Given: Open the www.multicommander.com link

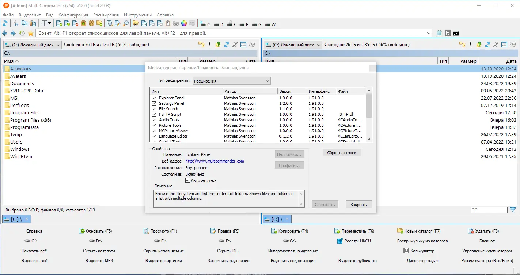Looking at the screenshot, I should (x=215, y=161).
